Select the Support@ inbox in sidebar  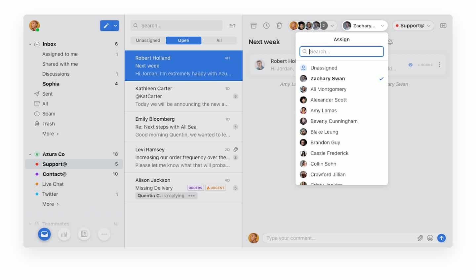74,164
